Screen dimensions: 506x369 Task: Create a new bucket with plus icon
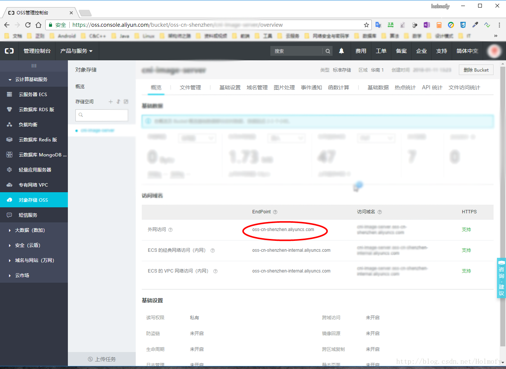(110, 102)
